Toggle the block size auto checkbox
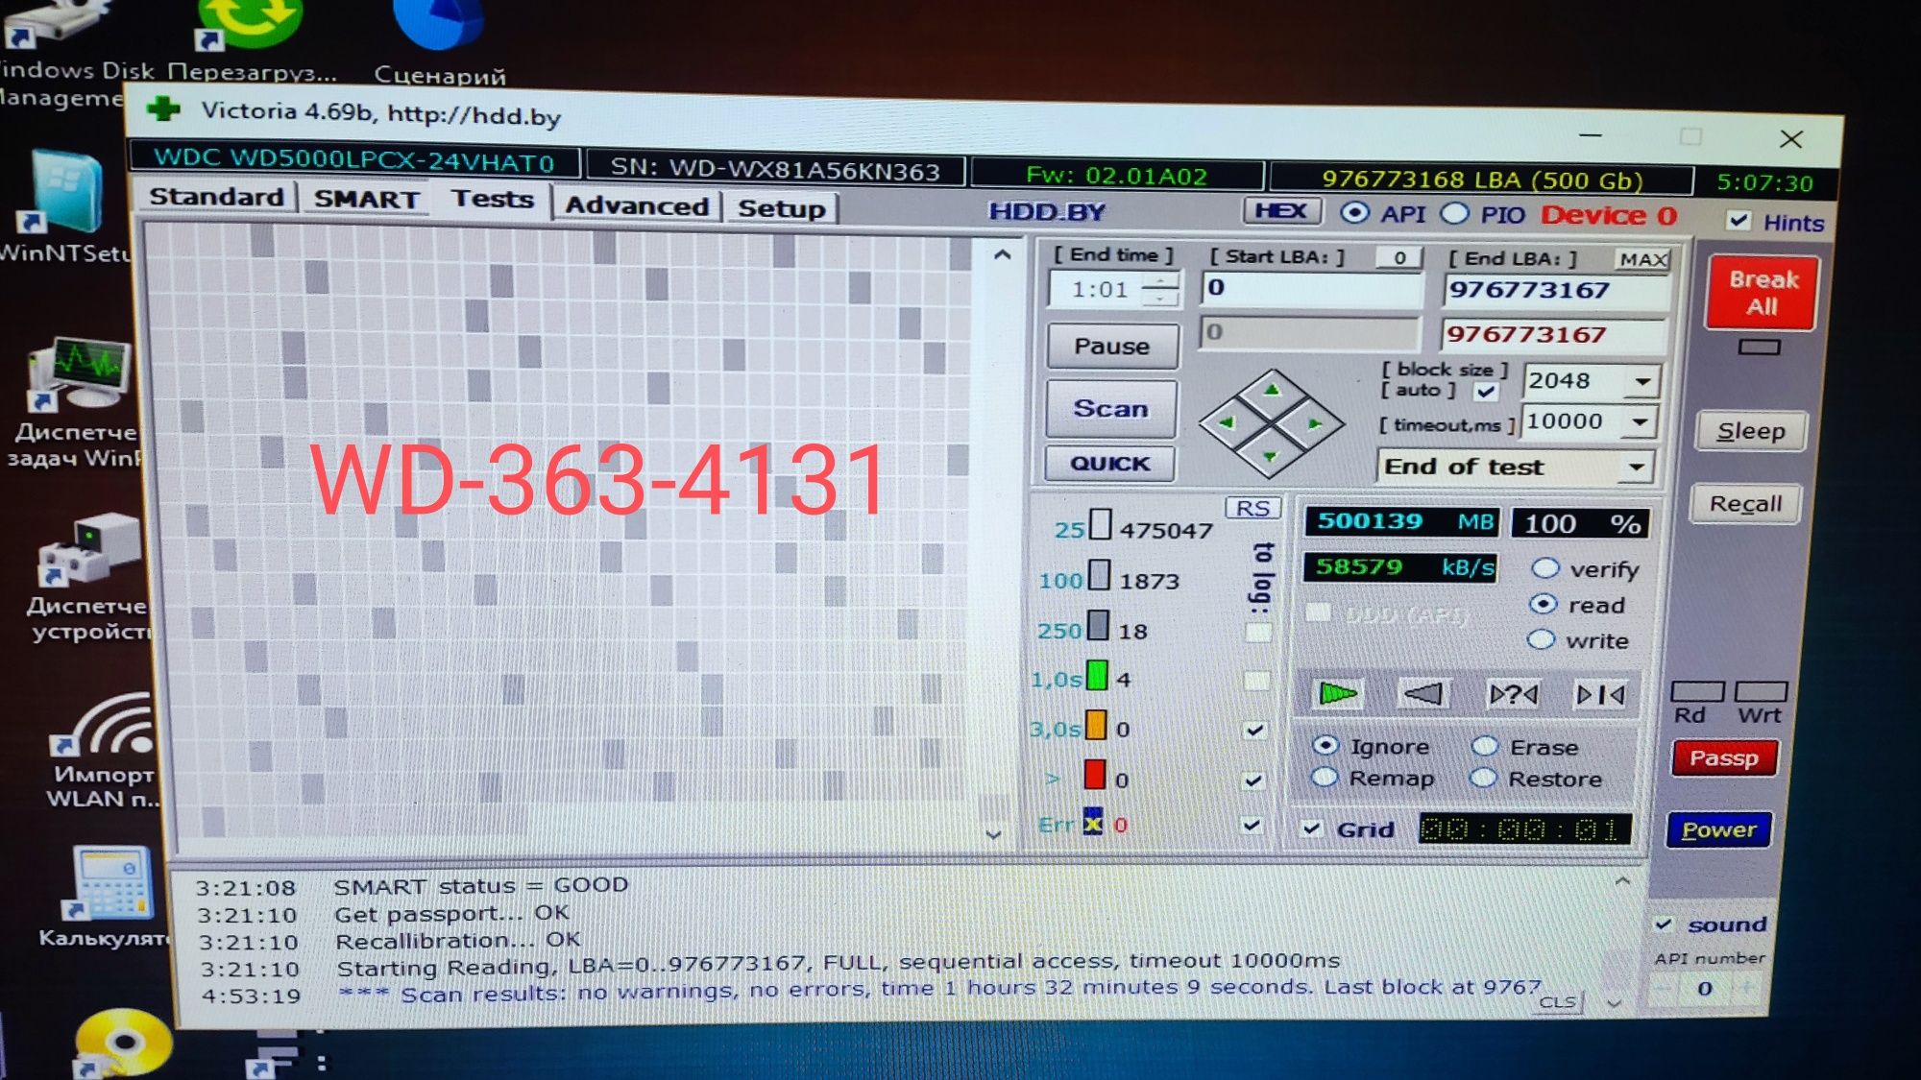The width and height of the screenshot is (1921, 1080). point(1486,391)
